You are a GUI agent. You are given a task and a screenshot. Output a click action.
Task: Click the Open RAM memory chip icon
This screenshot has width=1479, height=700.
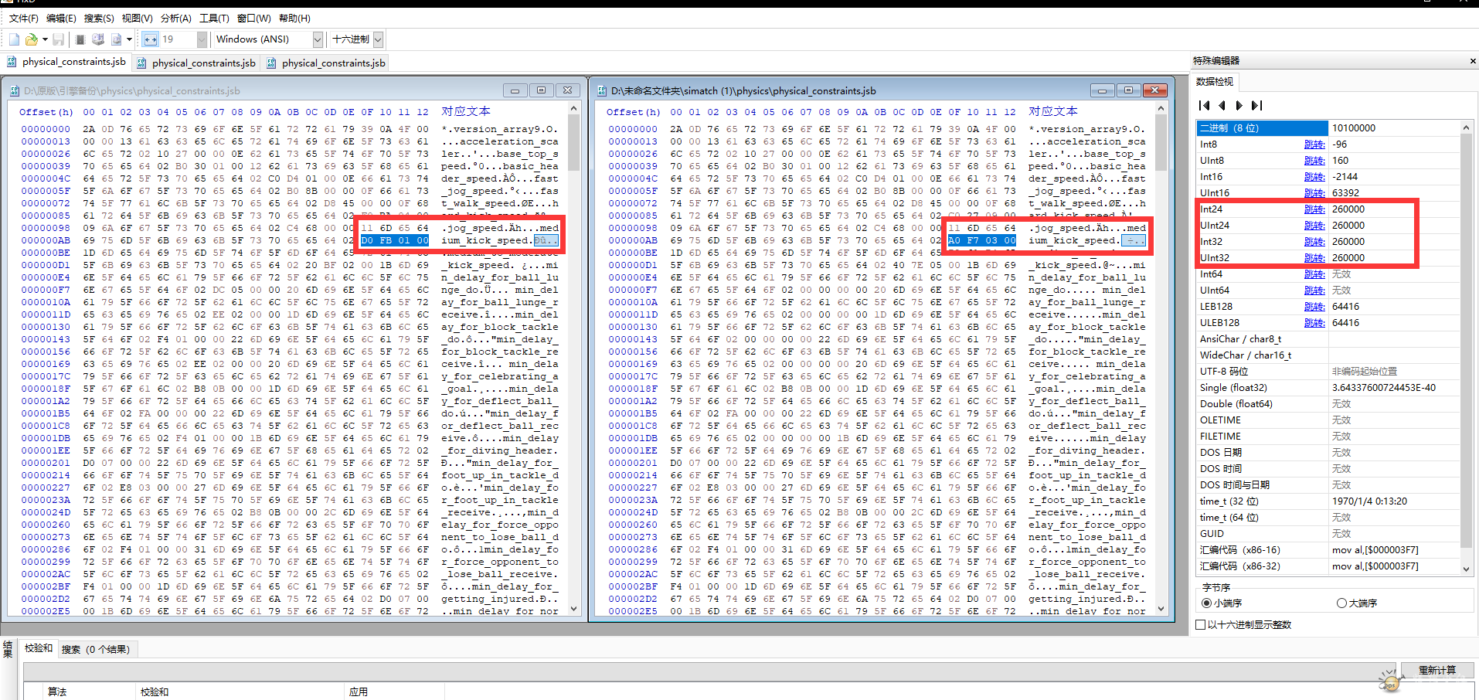pos(80,39)
